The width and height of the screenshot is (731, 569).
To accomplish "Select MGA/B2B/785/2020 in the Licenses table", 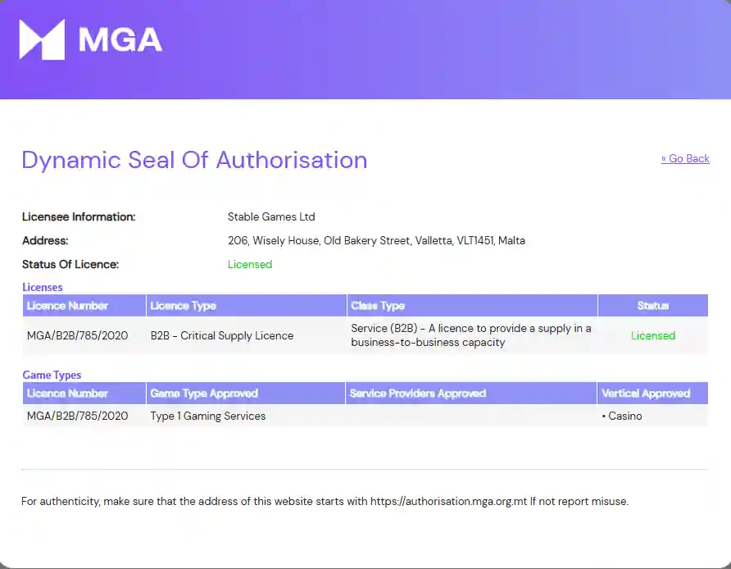I will (x=77, y=336).
